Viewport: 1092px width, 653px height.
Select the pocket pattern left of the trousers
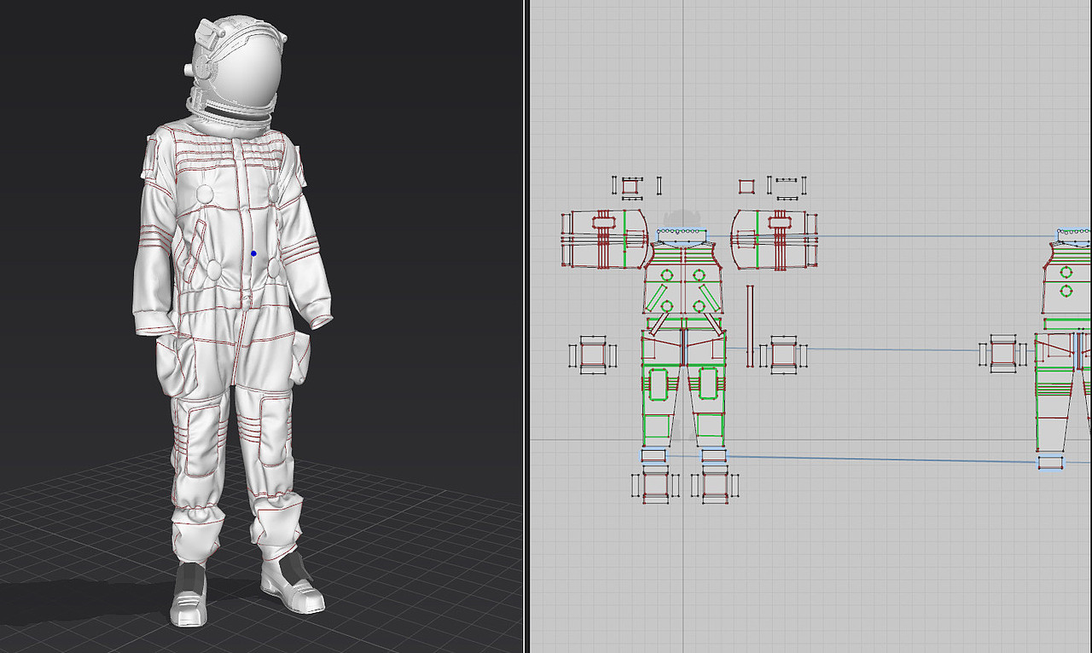[592, 355]
